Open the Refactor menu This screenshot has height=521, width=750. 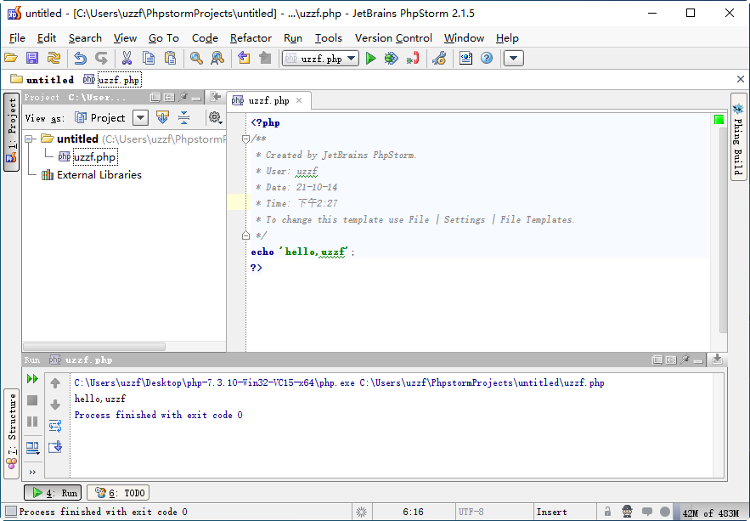point(251,38)
